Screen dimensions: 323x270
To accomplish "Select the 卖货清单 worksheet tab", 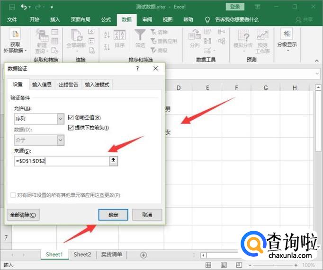I will tap(111, 255).
